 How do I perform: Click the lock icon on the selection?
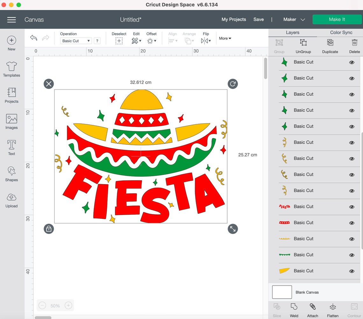coord(49,229)
